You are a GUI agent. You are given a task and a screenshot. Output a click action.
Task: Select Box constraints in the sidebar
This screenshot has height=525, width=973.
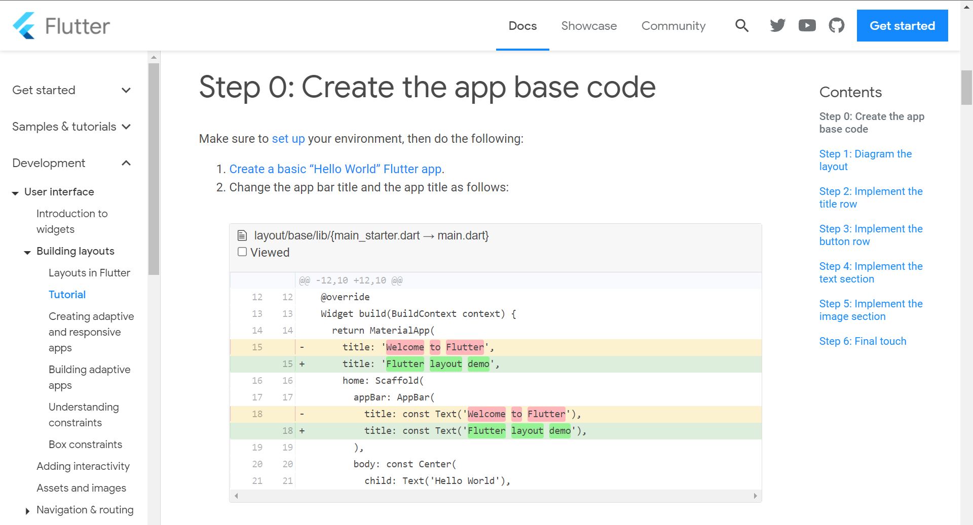[85, 445]
